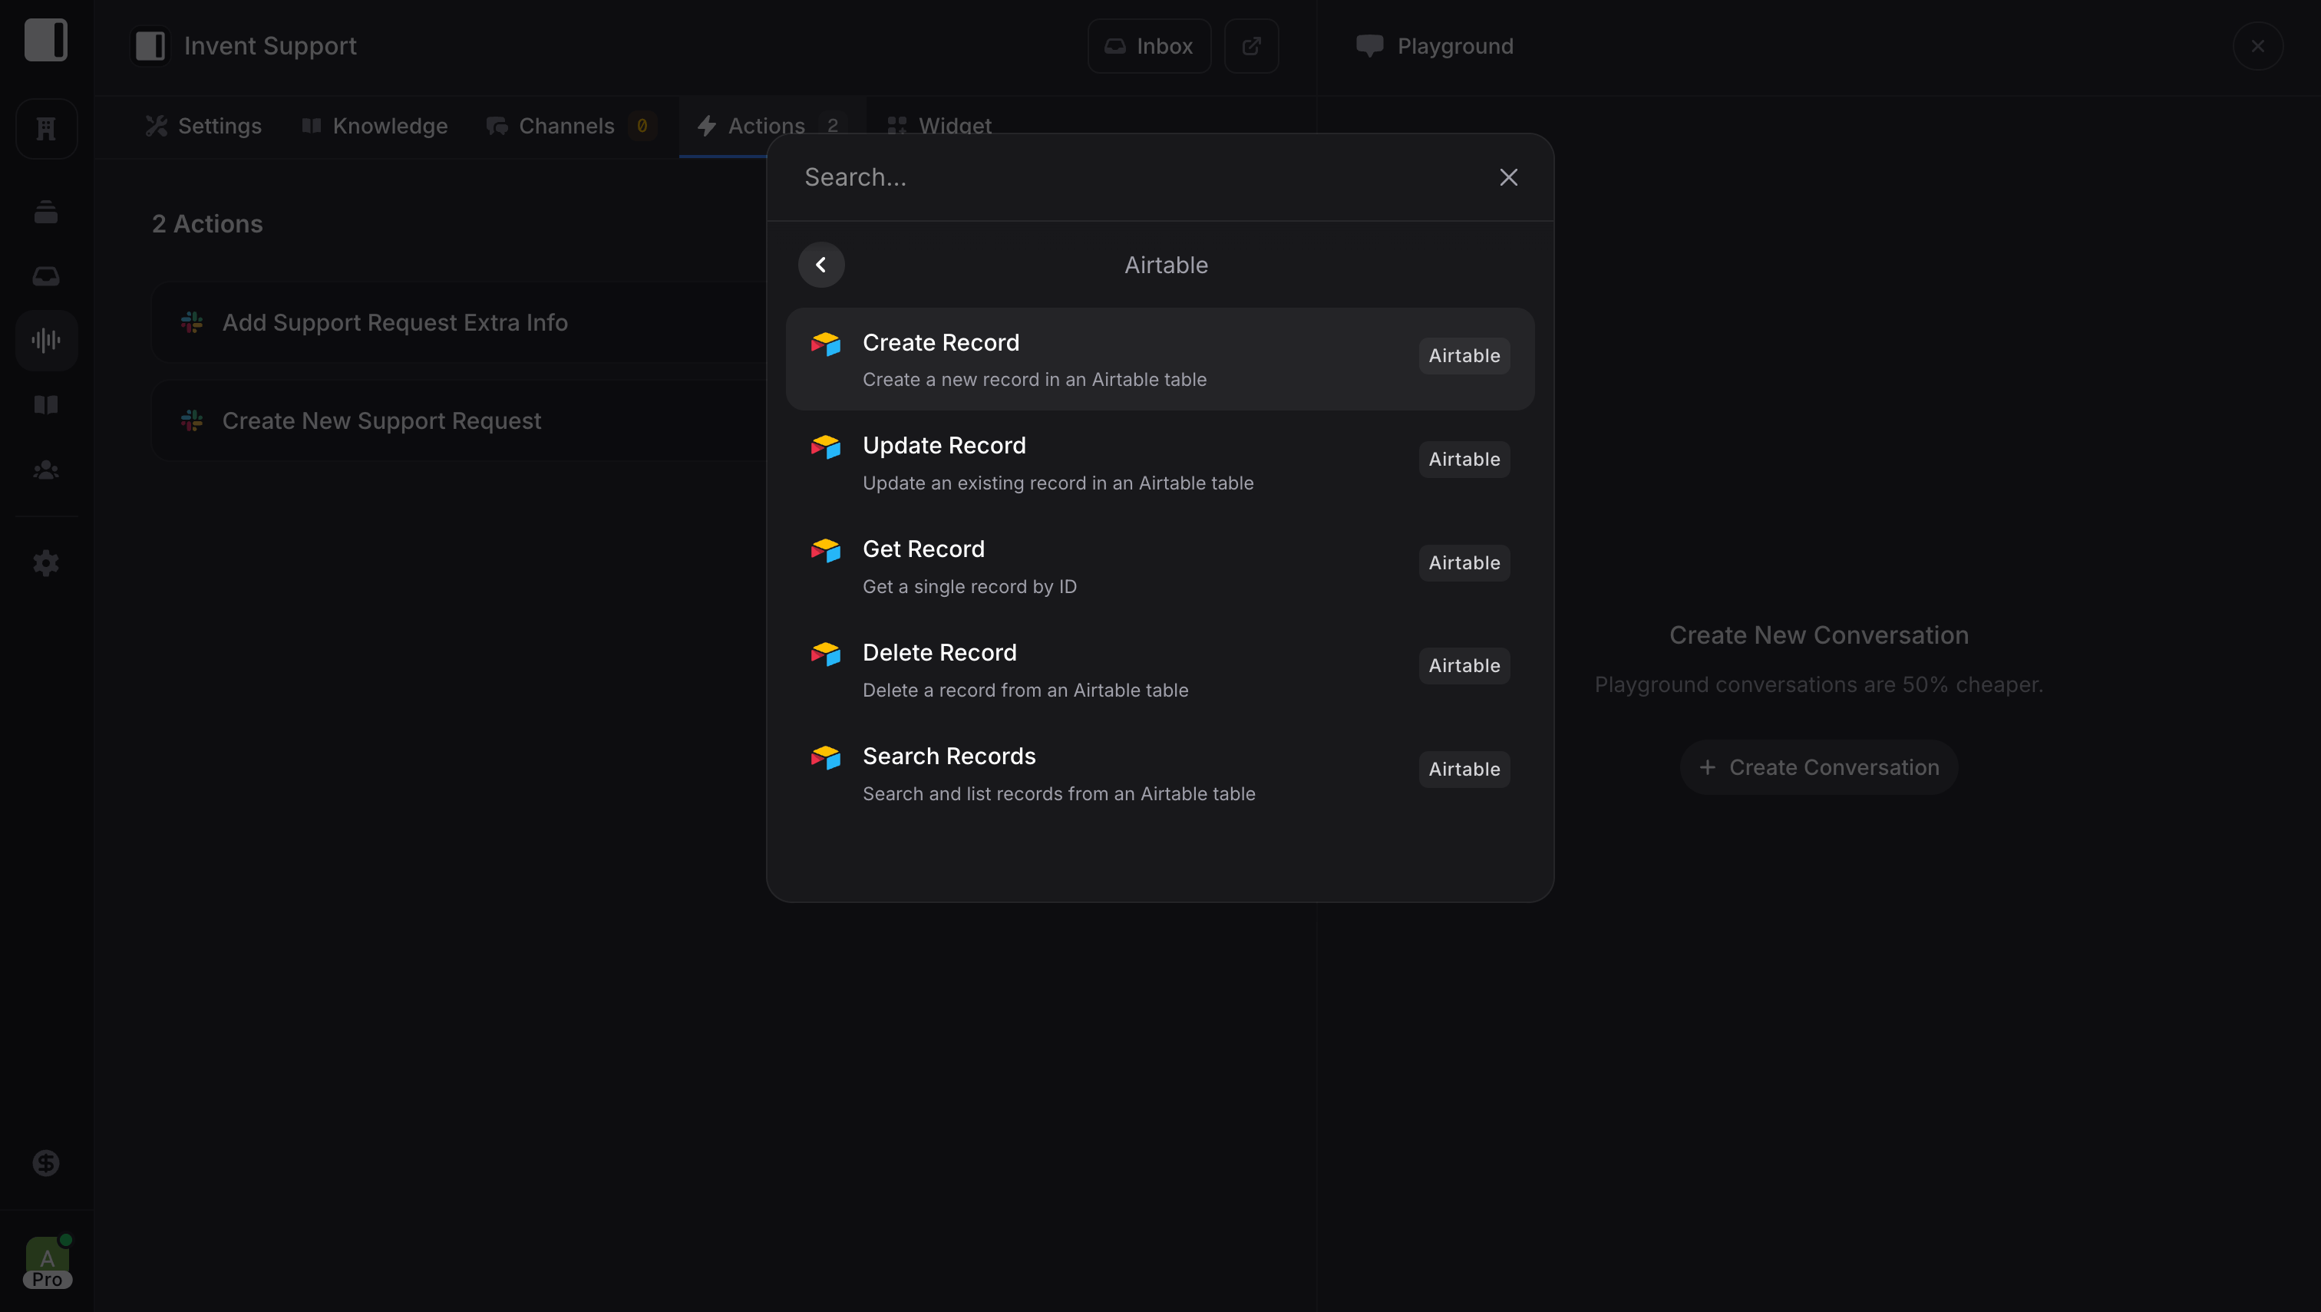2321x1312 pixels.
Task: Open the team members sidebar icon
Action: point(46,470)
